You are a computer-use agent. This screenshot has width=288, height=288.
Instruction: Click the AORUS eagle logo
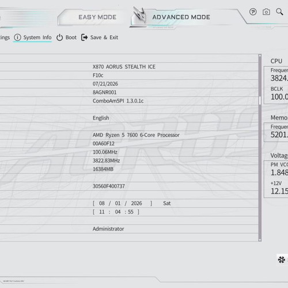click(140, 16)
